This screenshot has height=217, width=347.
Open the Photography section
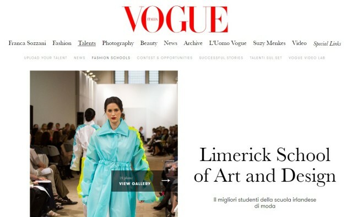(118, 43)
